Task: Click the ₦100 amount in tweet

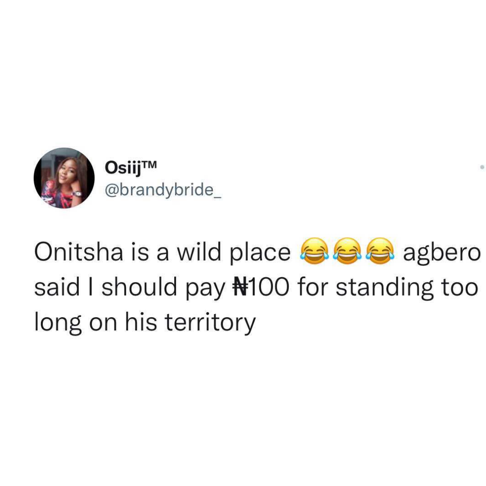Action: [261, 287]
